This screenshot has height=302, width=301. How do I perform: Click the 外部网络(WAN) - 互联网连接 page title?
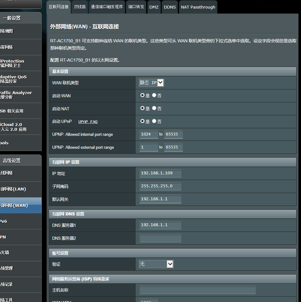click(85, 27)
